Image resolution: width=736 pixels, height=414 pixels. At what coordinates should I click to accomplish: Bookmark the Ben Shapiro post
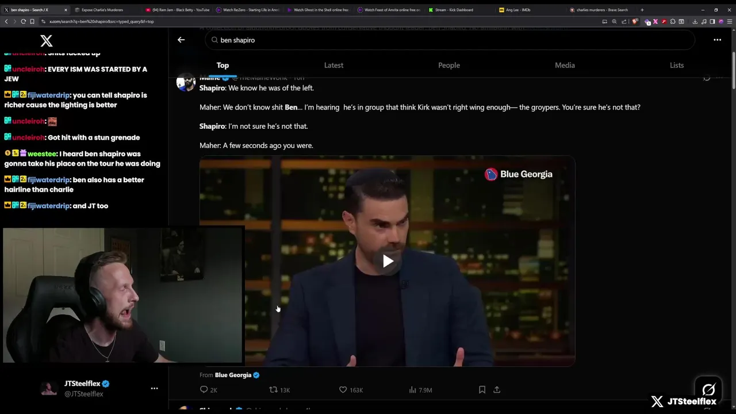pos(482,390)
